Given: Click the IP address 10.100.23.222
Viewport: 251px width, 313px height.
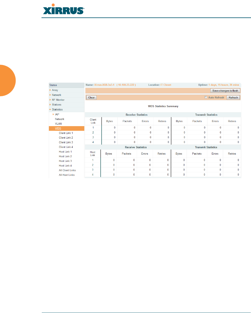Looking at the screenshot, I should click(x=126, y=85).
